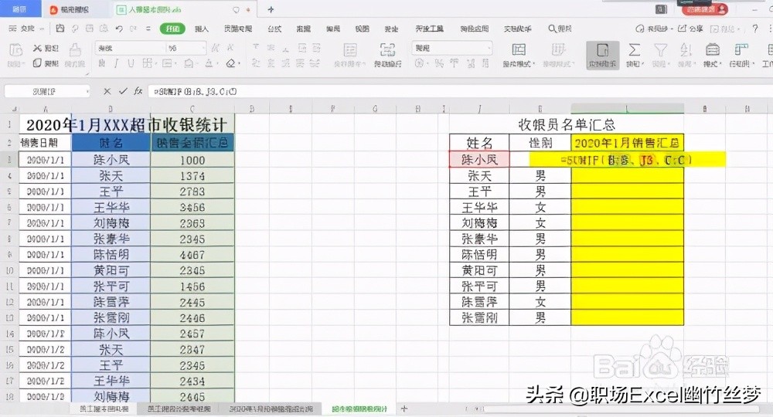The width and height of the screenshot is (773, 417).
Task: Click the Merge and Center icon
Action: [350, 50]
